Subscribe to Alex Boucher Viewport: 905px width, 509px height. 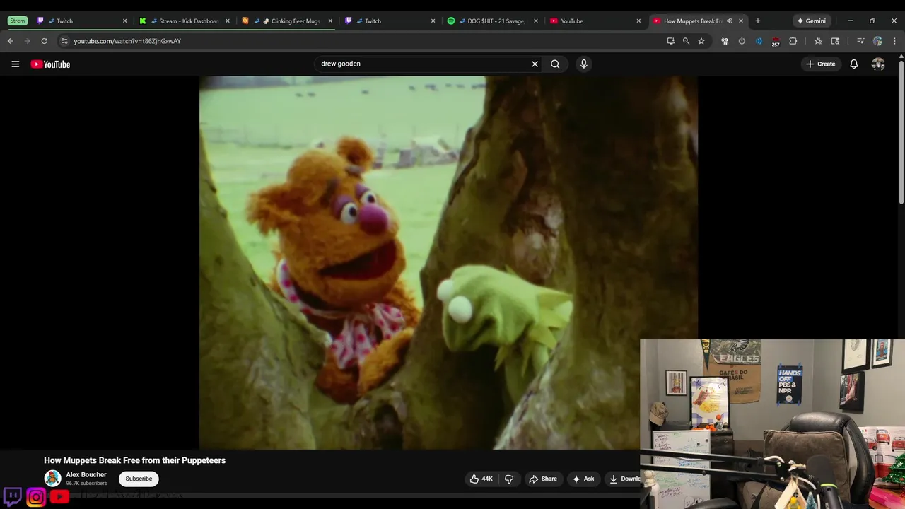[139, 479]
